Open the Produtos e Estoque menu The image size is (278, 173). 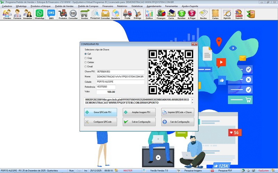coord(41,6)
